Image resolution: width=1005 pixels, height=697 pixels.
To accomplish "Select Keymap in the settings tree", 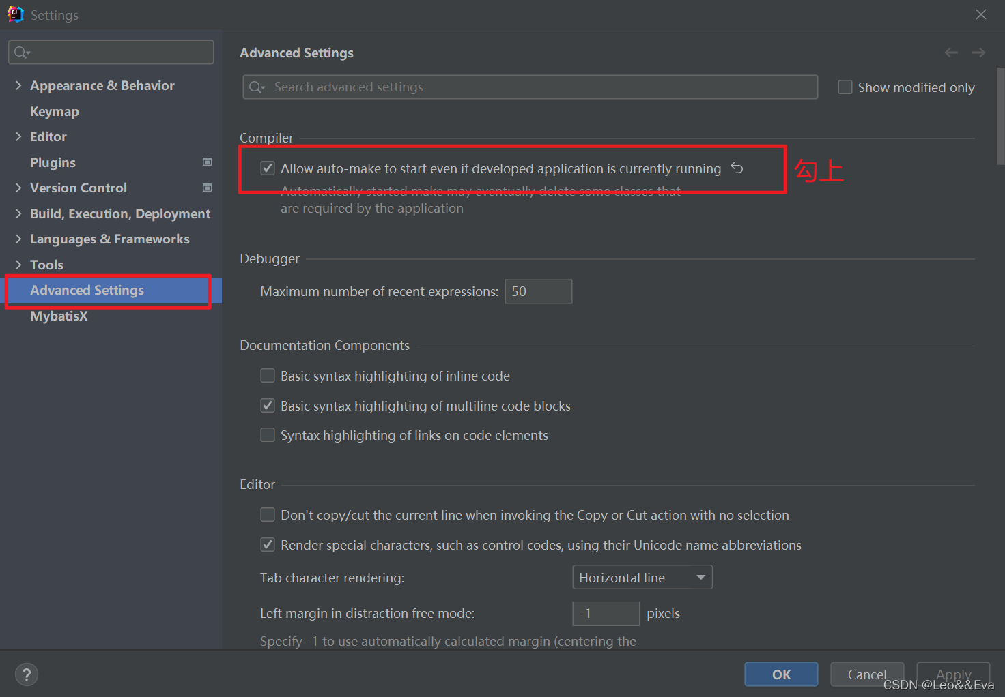I will (55, 111).
